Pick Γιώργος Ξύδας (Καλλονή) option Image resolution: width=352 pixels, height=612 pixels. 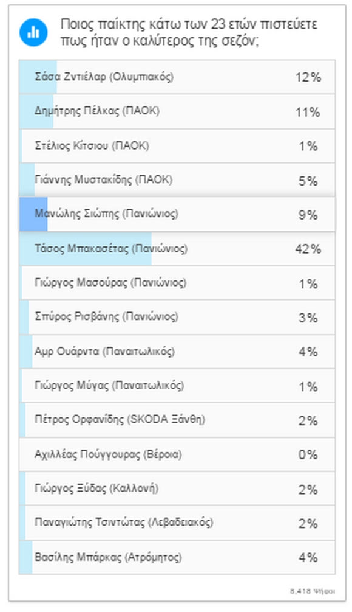click(177, 489)
